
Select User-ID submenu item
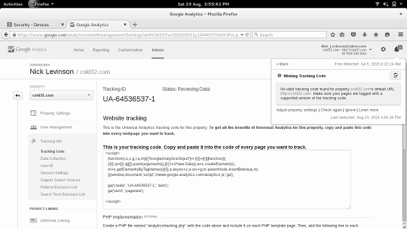click(x=46, y=165)
